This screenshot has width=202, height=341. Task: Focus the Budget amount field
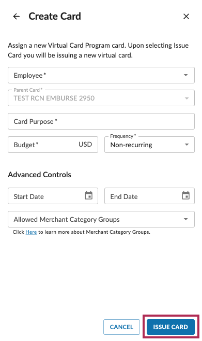coord(53,145)
